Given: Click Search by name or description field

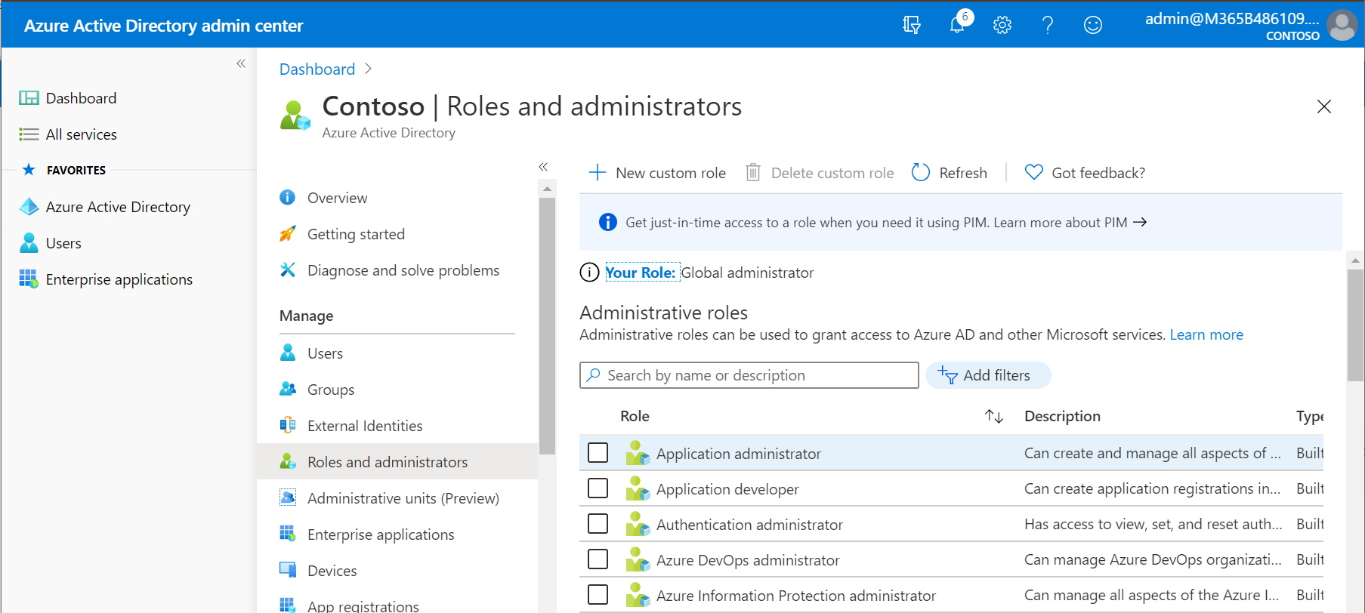Looking at the screenshot, I should 749,375.
